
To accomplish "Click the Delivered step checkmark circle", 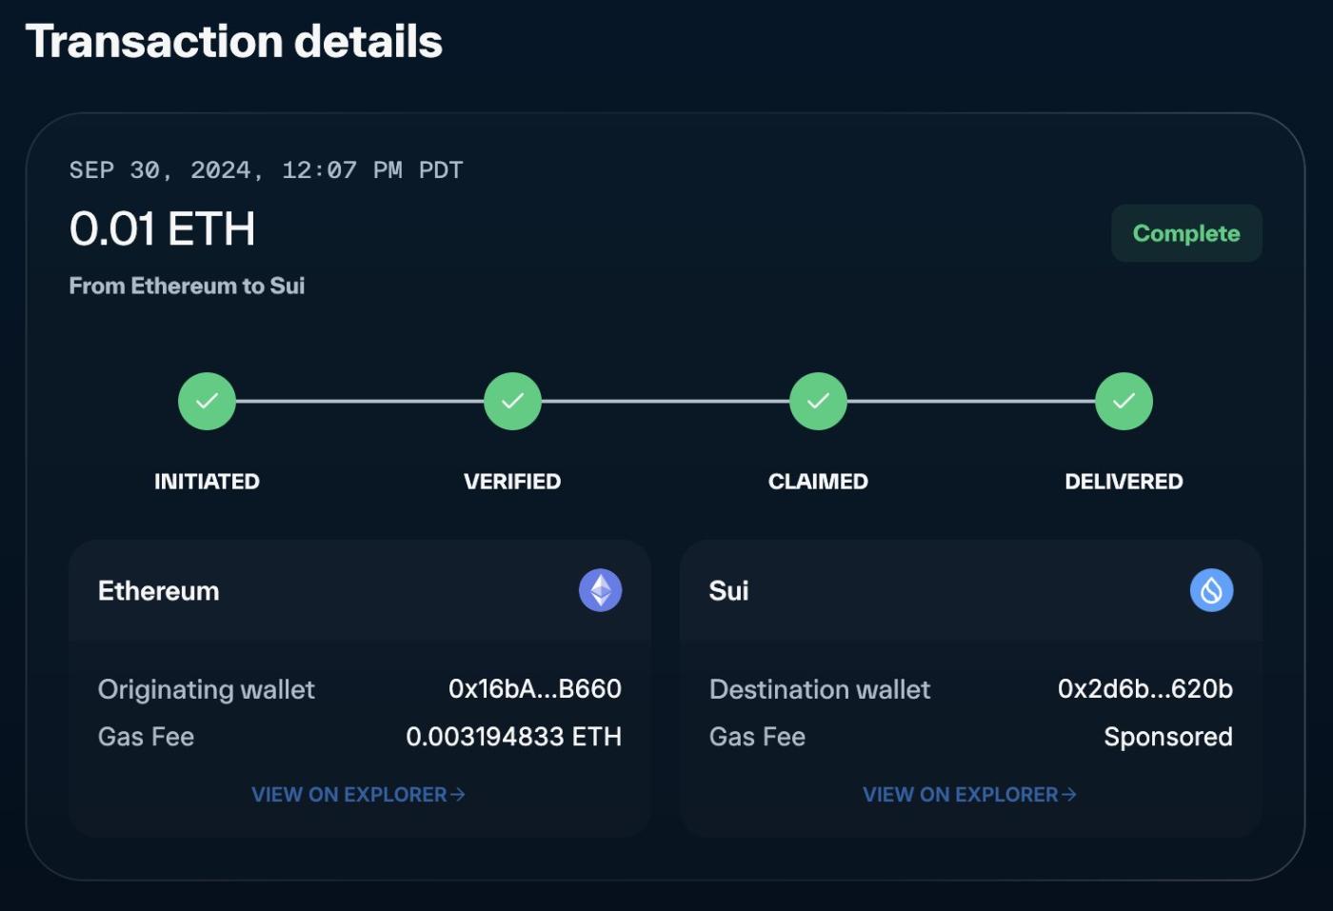I will tap(1124, 401).
